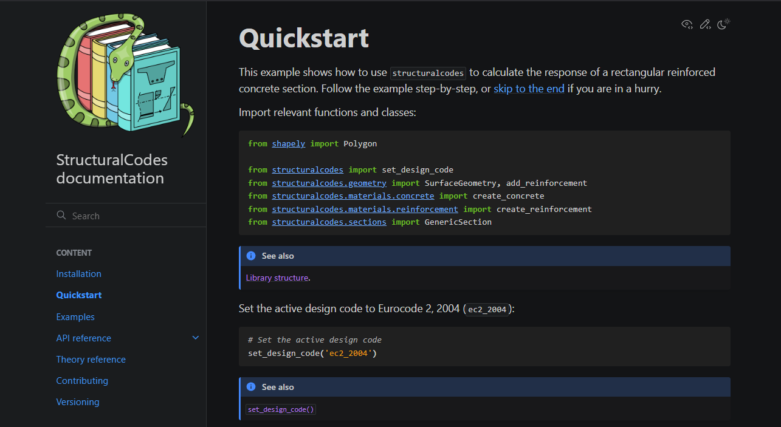
Task: Click the shapely link in the code block
Action: click(288, 143)
